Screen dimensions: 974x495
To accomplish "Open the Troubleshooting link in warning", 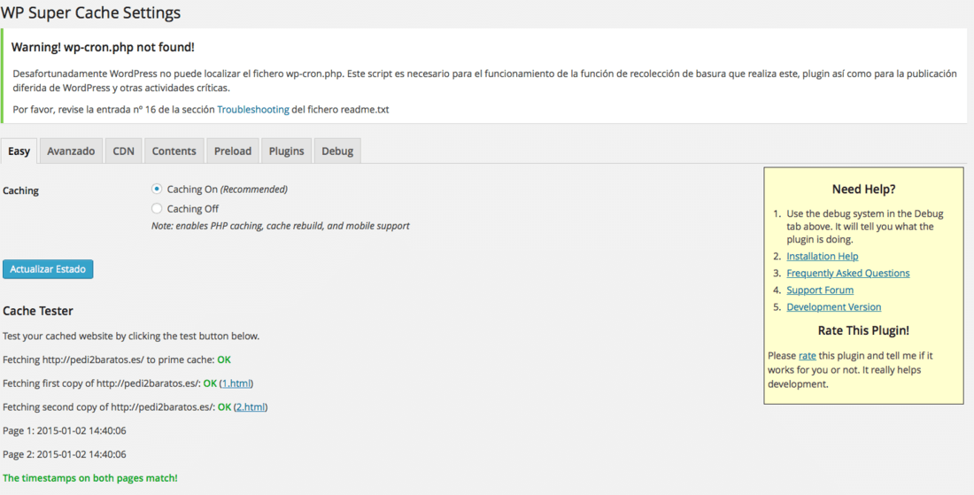I will click(253, 109).
